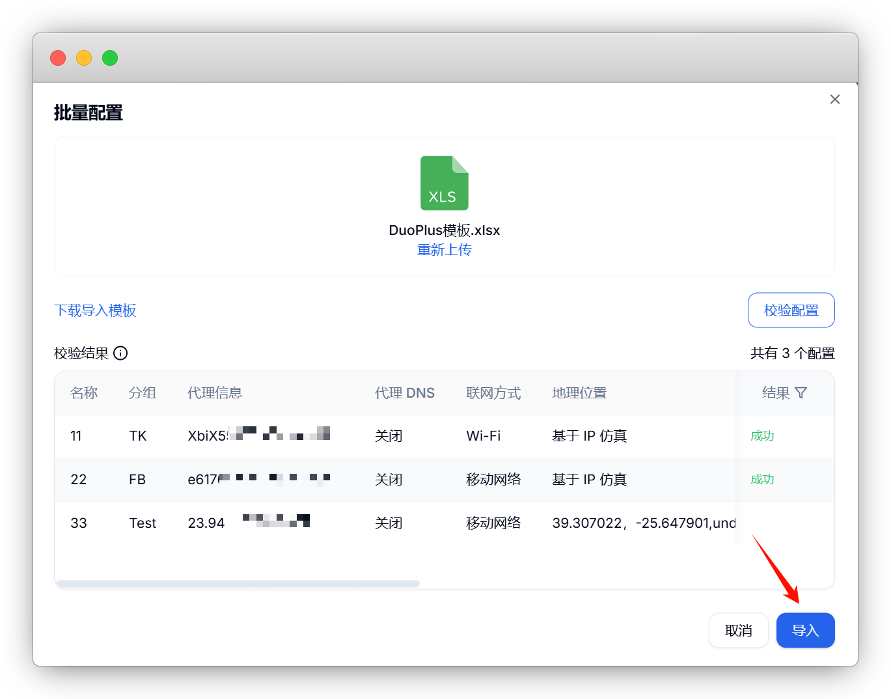891x699 pixels.
Task: Click the 分组 column header
Action: point(143,393)
